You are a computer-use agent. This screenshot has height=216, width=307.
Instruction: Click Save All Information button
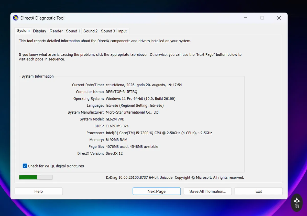coord(207,191)
